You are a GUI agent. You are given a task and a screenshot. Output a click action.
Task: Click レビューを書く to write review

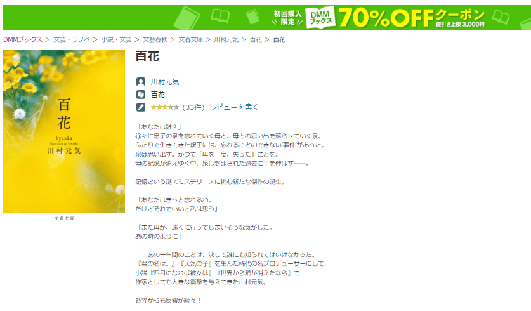pyautogui.click(x=234, y=107)
